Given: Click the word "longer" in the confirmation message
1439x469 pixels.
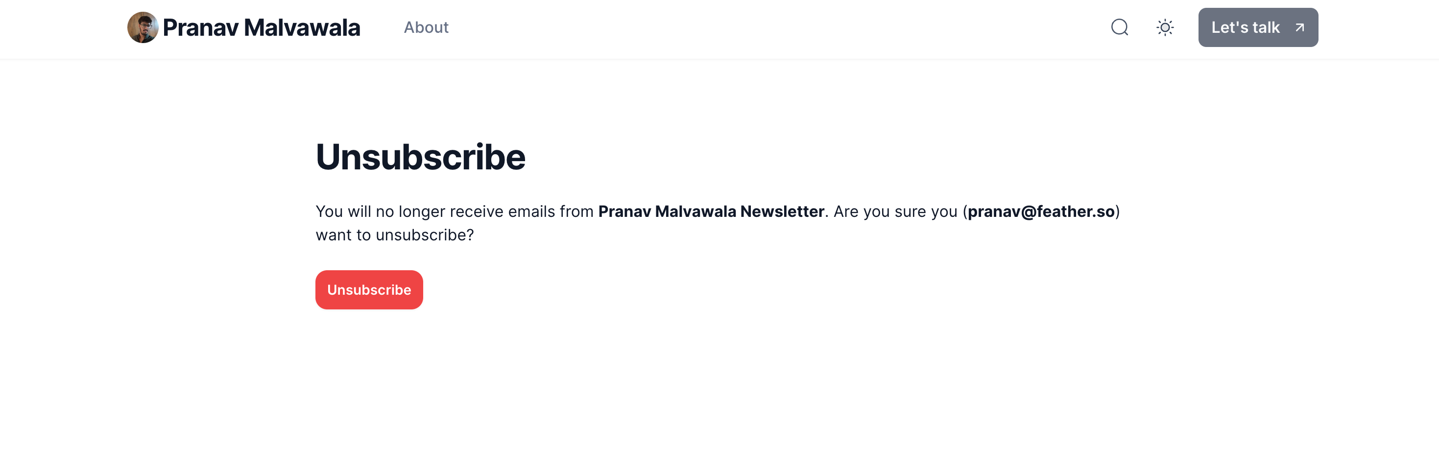Looking at the screenshot, I should (x=421, y=211).
